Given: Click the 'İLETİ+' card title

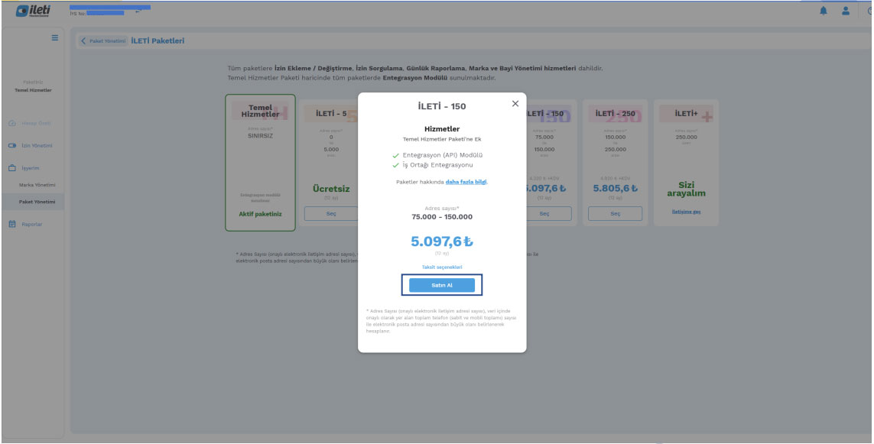Looking at the screenshot, I should click(x=686, y=114).
